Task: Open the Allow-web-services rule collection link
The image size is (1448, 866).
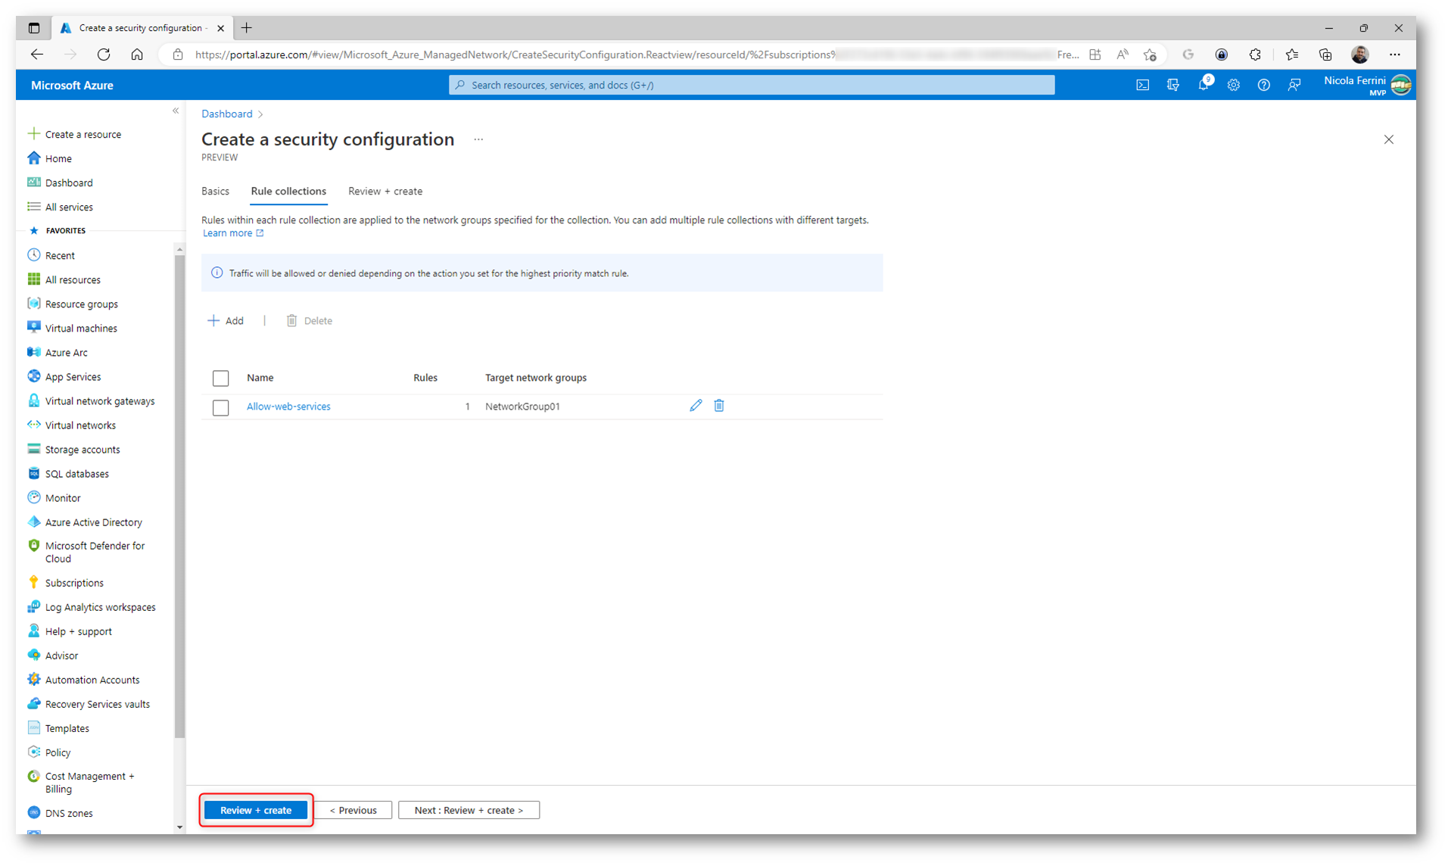Action: (x=288, y=407)
